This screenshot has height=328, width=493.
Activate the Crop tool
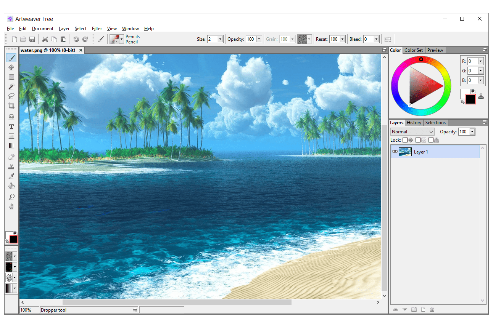click(11, 106)
